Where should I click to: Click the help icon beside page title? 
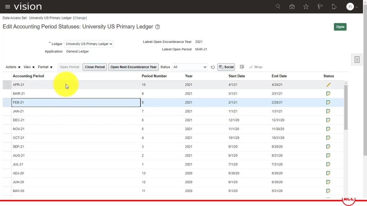click(157, 27)
